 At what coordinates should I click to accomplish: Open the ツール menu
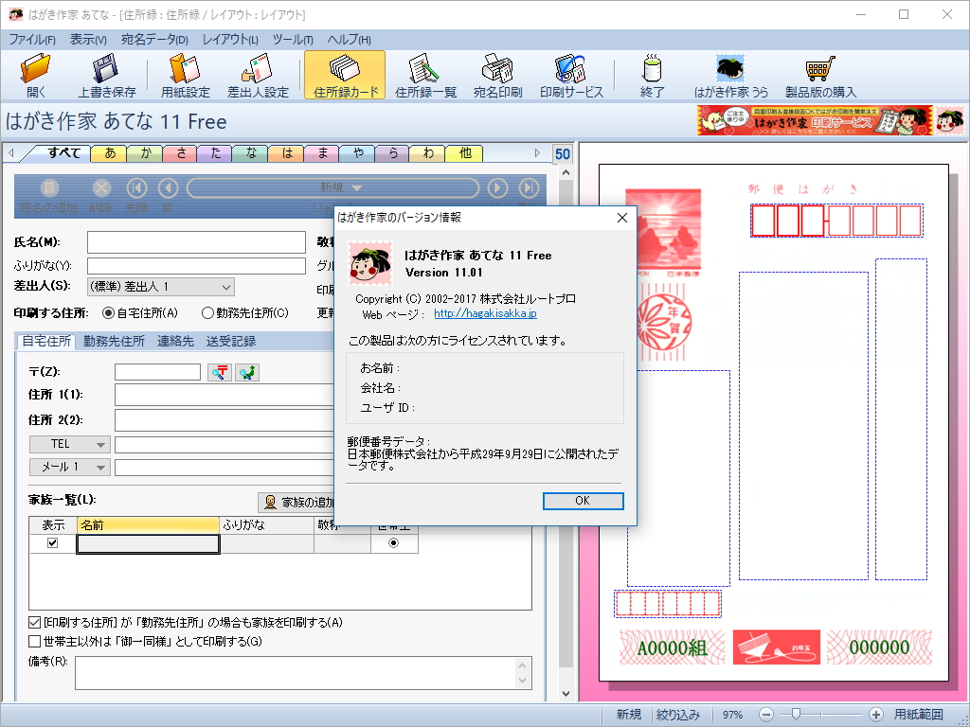click(x=294, y=40)
